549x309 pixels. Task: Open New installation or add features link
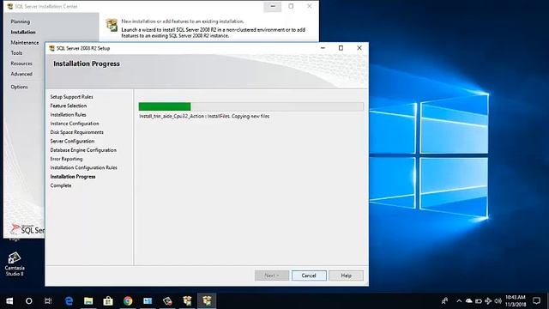tap(183, 21)
